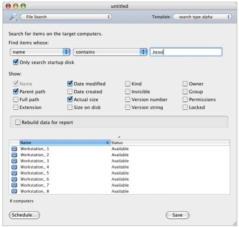The height and width of the screenshot is (227, 239).
Task: Click the Workstation_ 7 computer icon
Action: (14, 185)
